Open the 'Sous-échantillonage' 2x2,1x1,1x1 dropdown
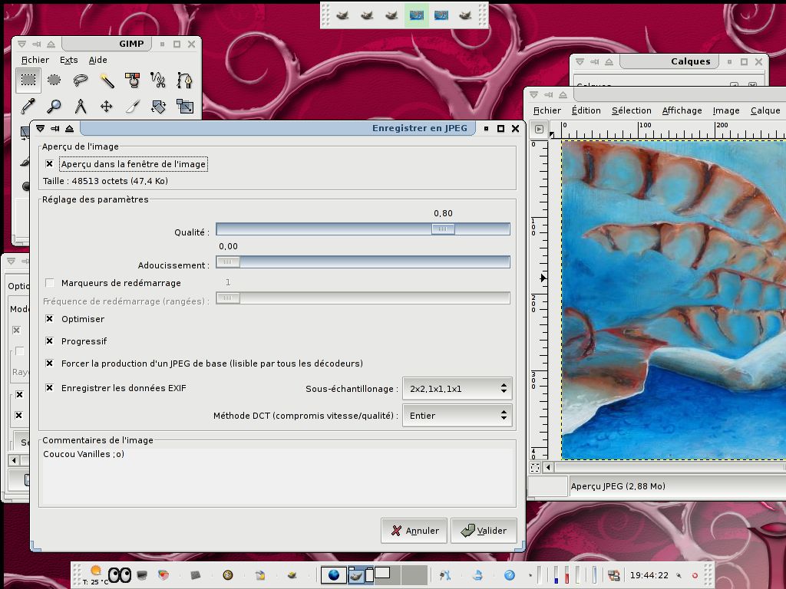This screenshot has width=786, height=589. [457, 389]
